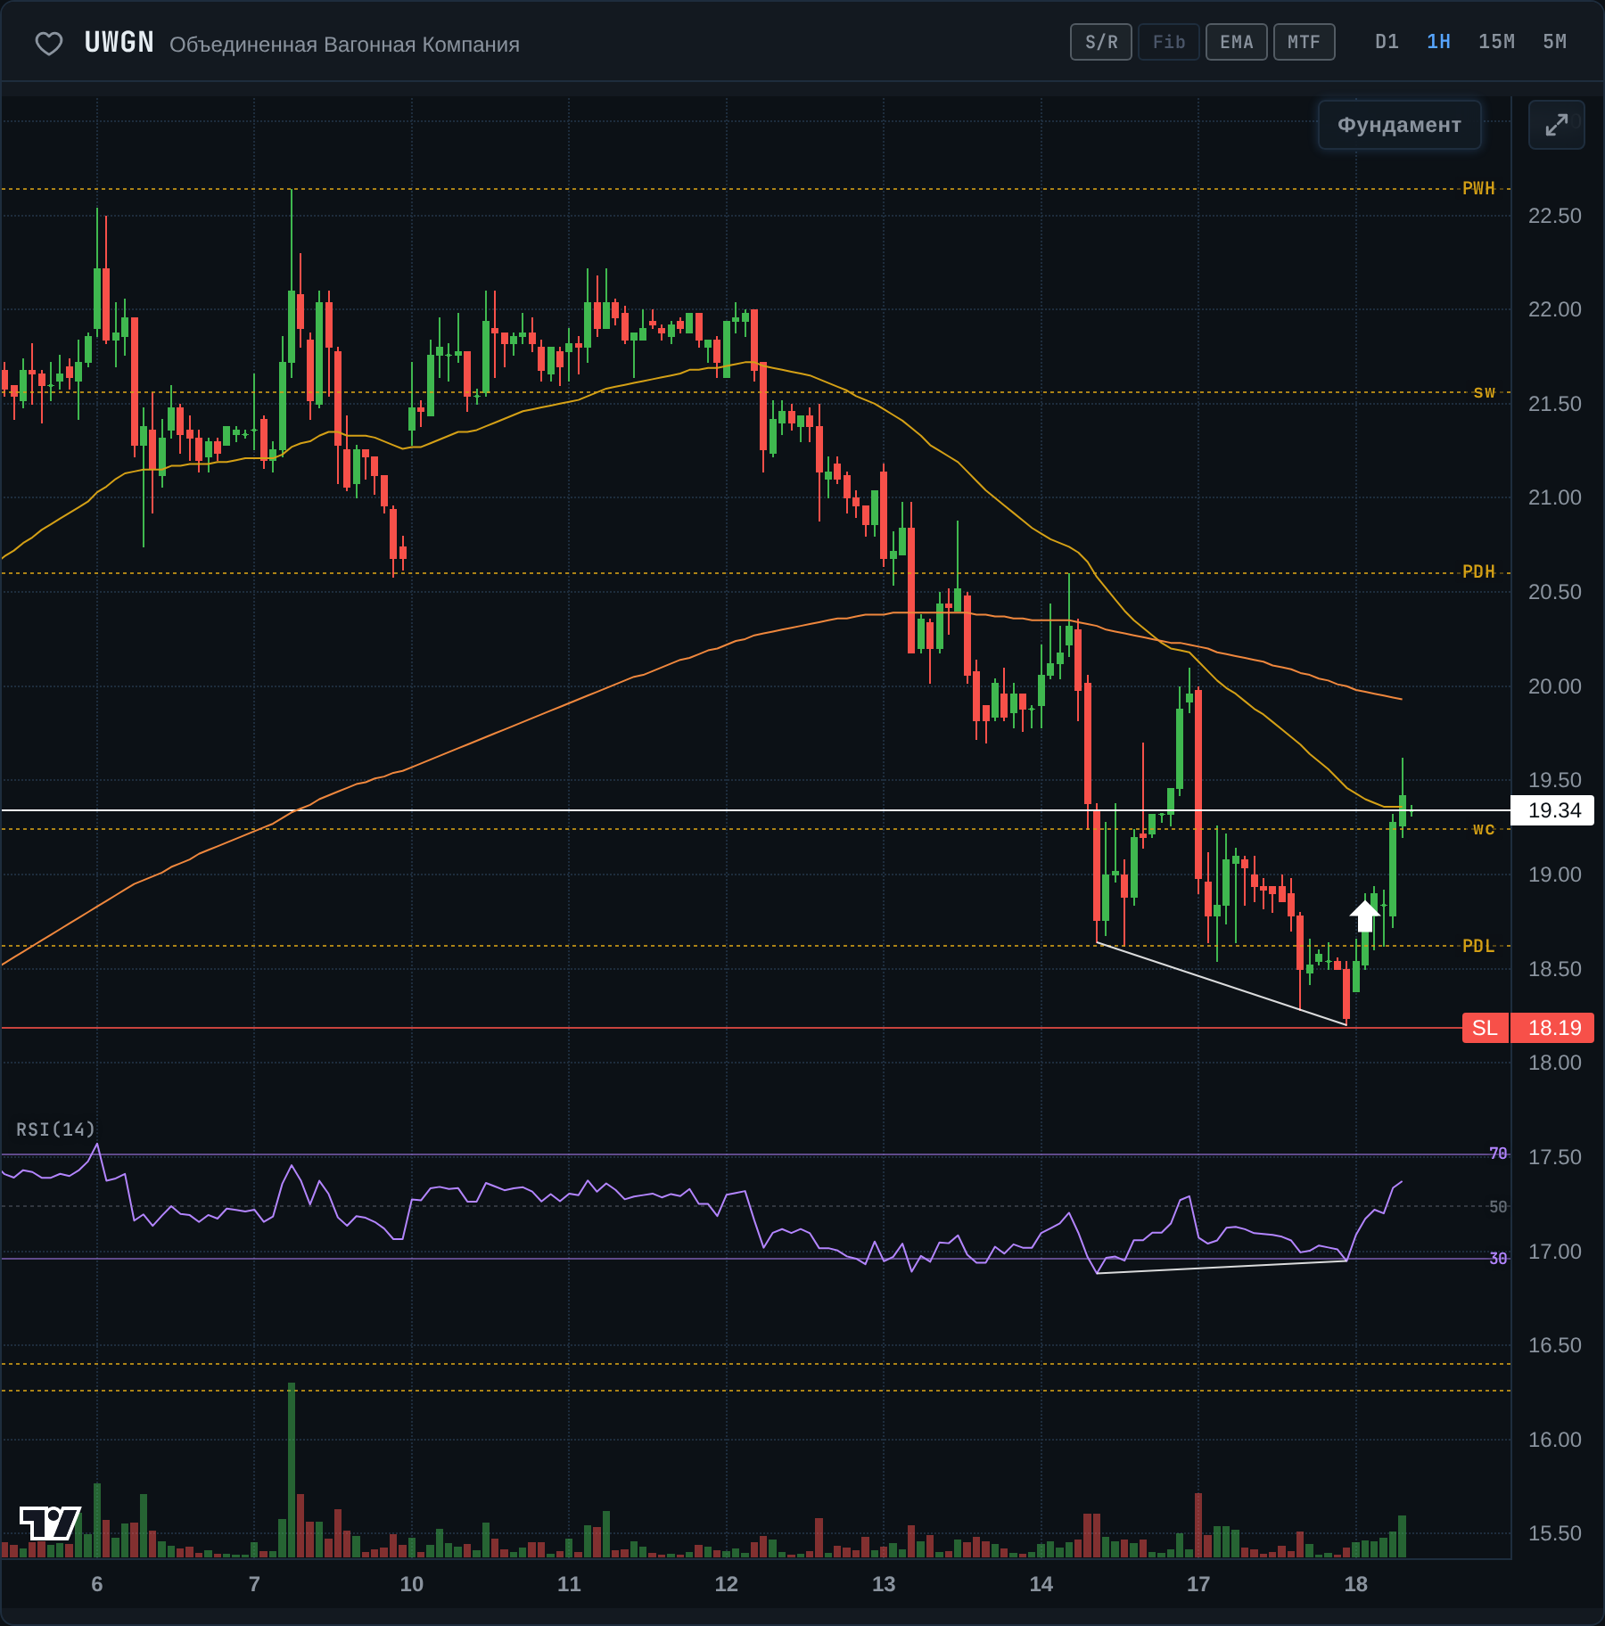Click date label 12 on time axis
This screenshot has width=1605, height=1626.
(727, 1584)
